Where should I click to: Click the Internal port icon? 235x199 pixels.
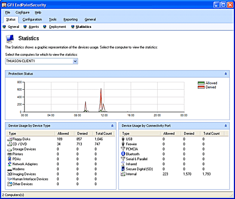[123, 174]
